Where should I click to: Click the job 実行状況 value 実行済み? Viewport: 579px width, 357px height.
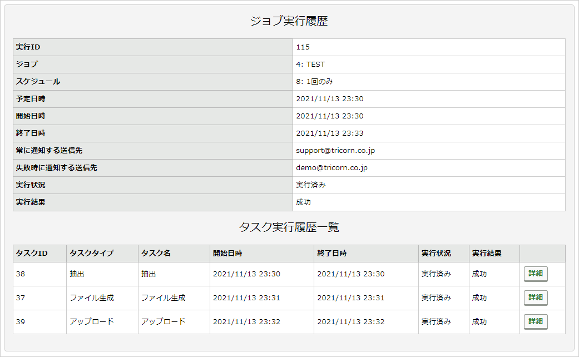[311, 185]
